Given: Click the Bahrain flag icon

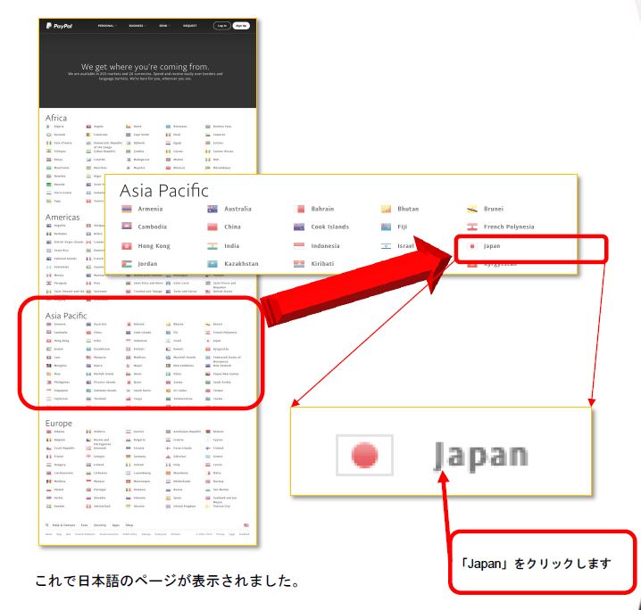Looking at the screenshot, I should point(300,209).
